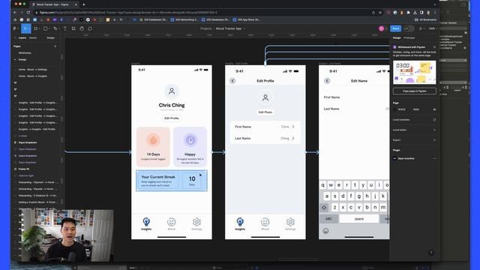Switch to the Design tab in right panel
The image size is (480, 270).
(x=397, y=38)
